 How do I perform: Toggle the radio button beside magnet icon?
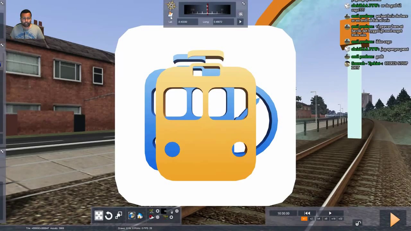(x=158, y=217)
